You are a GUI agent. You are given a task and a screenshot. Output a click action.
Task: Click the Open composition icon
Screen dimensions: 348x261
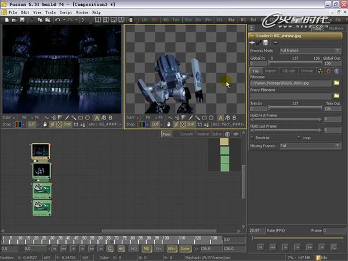14,20
